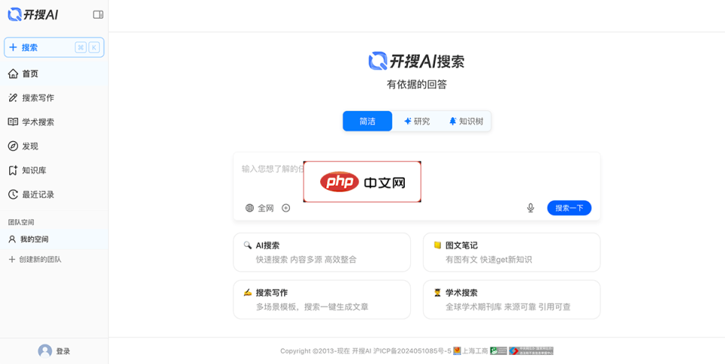Click 登录 to sign in

(x=63, y=351)
